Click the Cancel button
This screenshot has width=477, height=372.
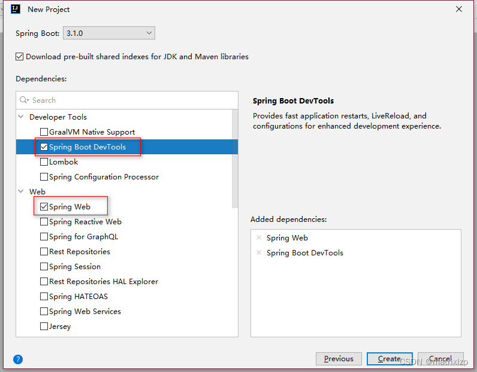tap(440, 359)
